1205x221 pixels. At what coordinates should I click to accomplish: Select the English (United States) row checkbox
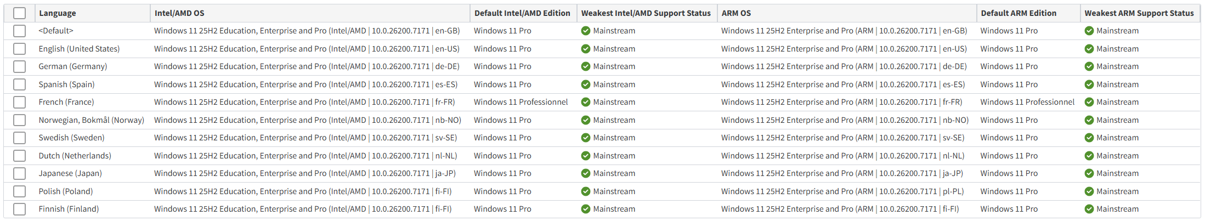pyautogui.click(x=19, y=49)
